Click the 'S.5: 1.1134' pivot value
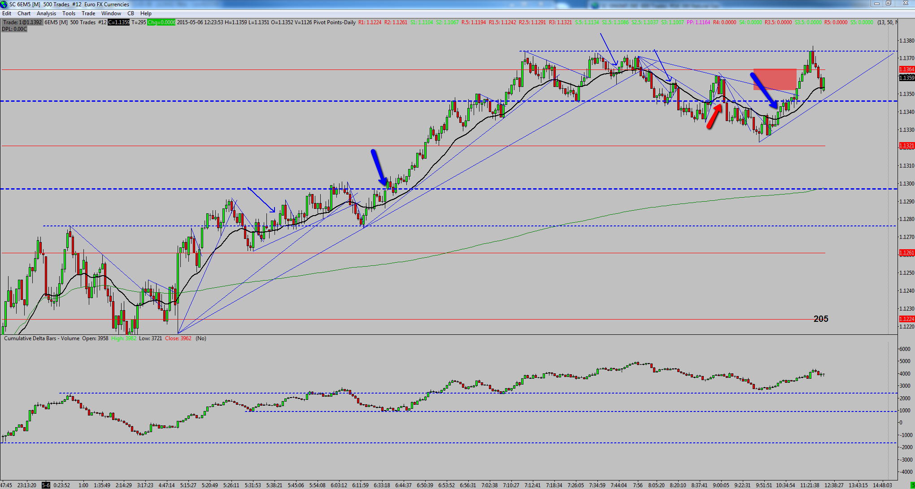The height and width of the screenshot is (489, 915). (587, 22)
